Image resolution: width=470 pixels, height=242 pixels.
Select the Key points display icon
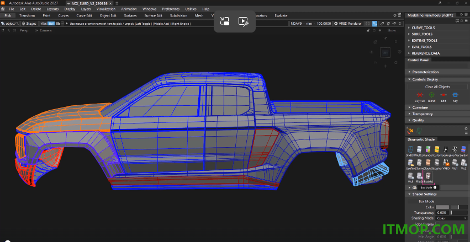455,95
